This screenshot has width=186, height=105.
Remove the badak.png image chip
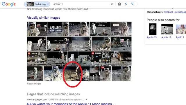[x=48, y=4]
